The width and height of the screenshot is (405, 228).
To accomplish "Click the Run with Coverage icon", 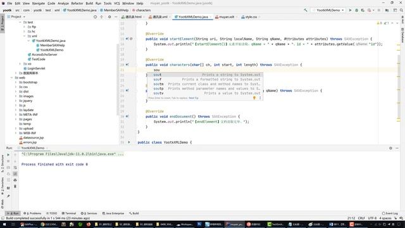I will [x=363, y=10].
